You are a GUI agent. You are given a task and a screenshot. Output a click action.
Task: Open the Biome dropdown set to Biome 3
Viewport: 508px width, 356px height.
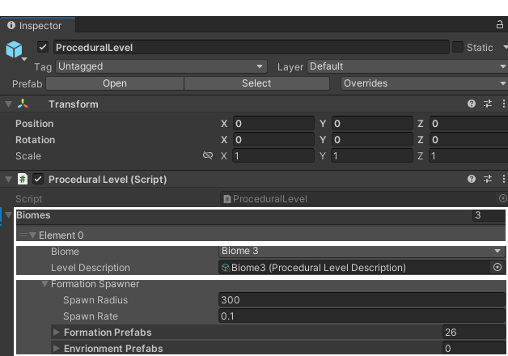[x=362, y=252]
